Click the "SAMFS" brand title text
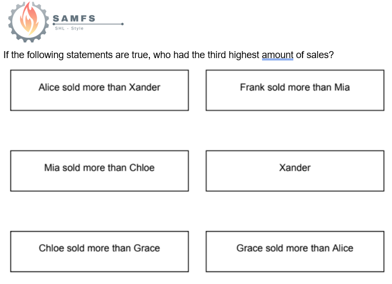Image resolution: width=392 pixels, height=284 pixels. [74, 18]
